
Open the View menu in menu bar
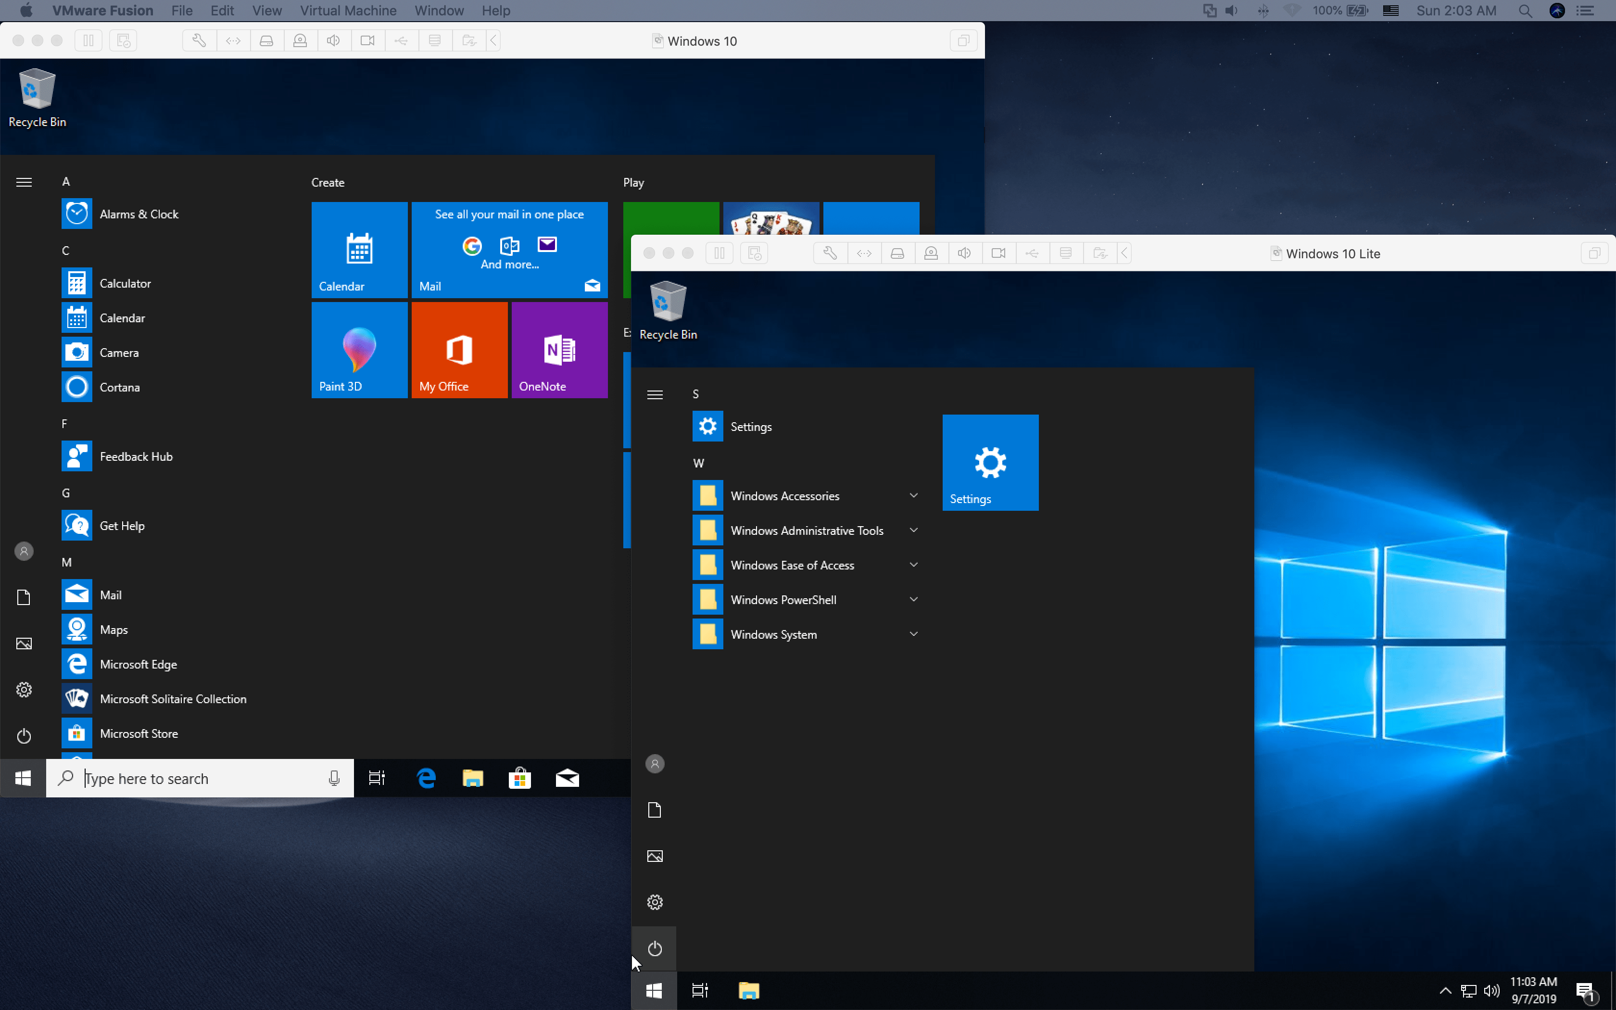pyautogui.click(x=266, y=11)
